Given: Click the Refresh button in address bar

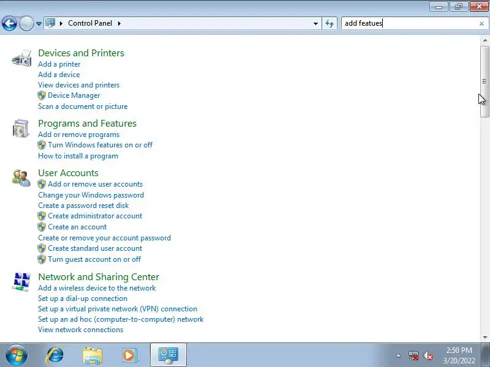Looking at the screenshot, I should click(x=330, y=23).
